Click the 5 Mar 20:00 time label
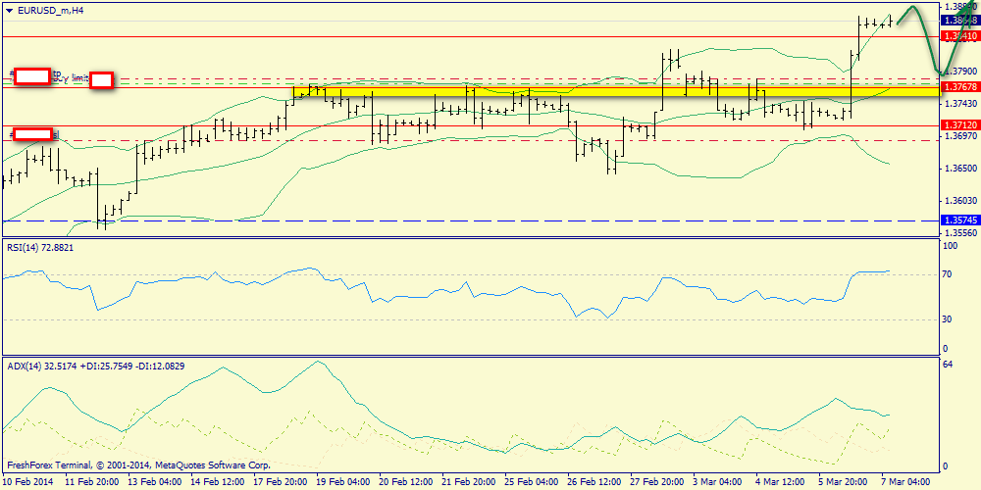Image resolution: width=981 pixels, height=490 pixels. 846,482
